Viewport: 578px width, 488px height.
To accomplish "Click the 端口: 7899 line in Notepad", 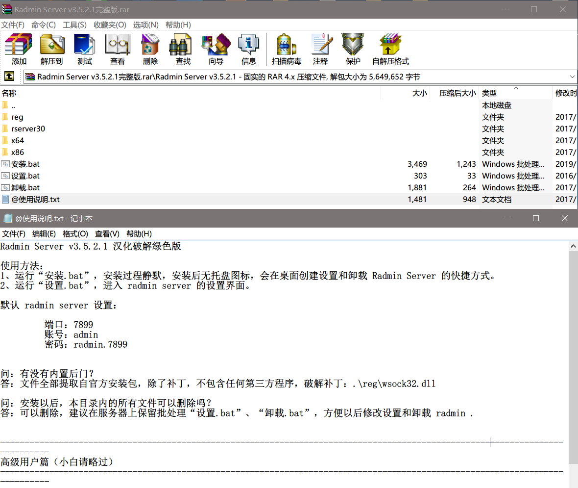I will point(69,325).
